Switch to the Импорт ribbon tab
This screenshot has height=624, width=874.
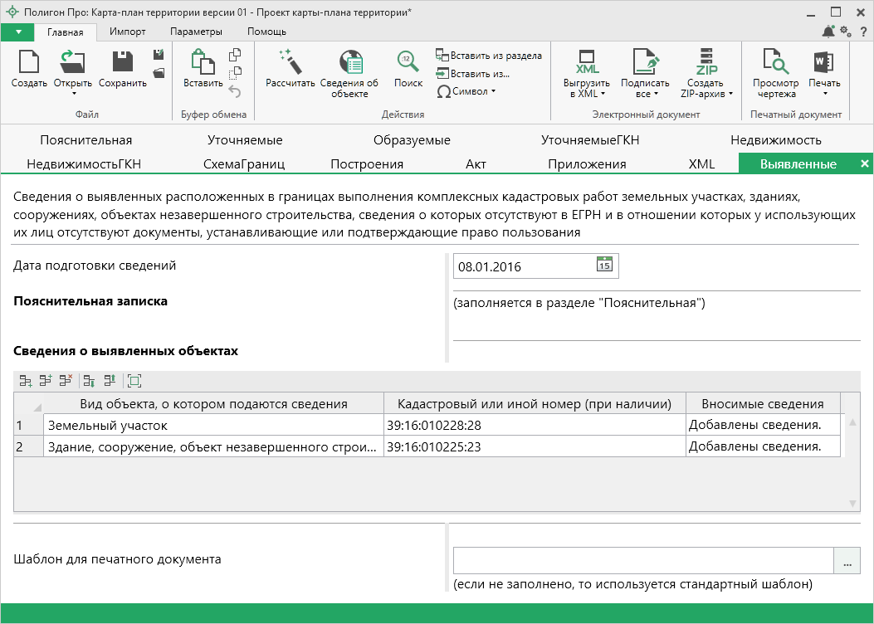(x=127, y=32)
